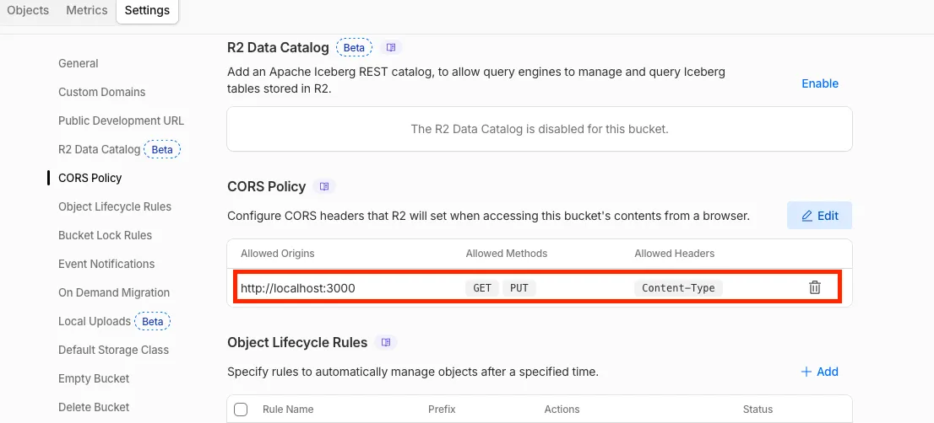This screenshot has height=423, width=934.
Task: Switch to the Objects tab
Action: pyautogui.click(x=28, y=10)
